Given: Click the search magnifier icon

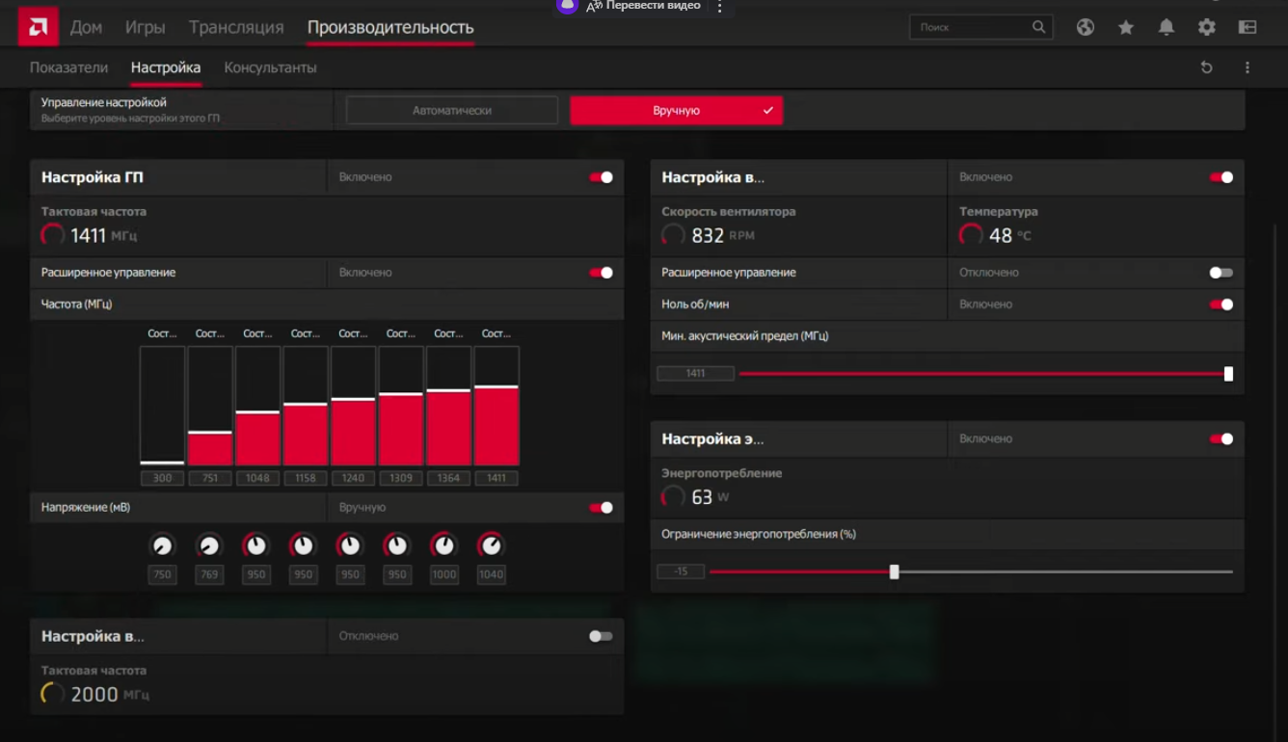Looking at the screenshot, I should click(x=1038, y=27).
